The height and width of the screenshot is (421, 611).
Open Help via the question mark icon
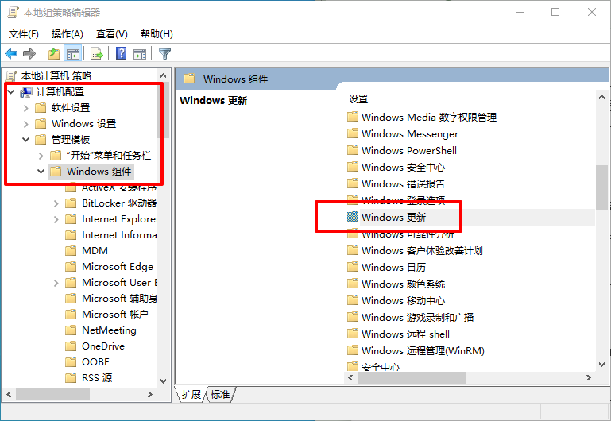click(x=121, y=54)
